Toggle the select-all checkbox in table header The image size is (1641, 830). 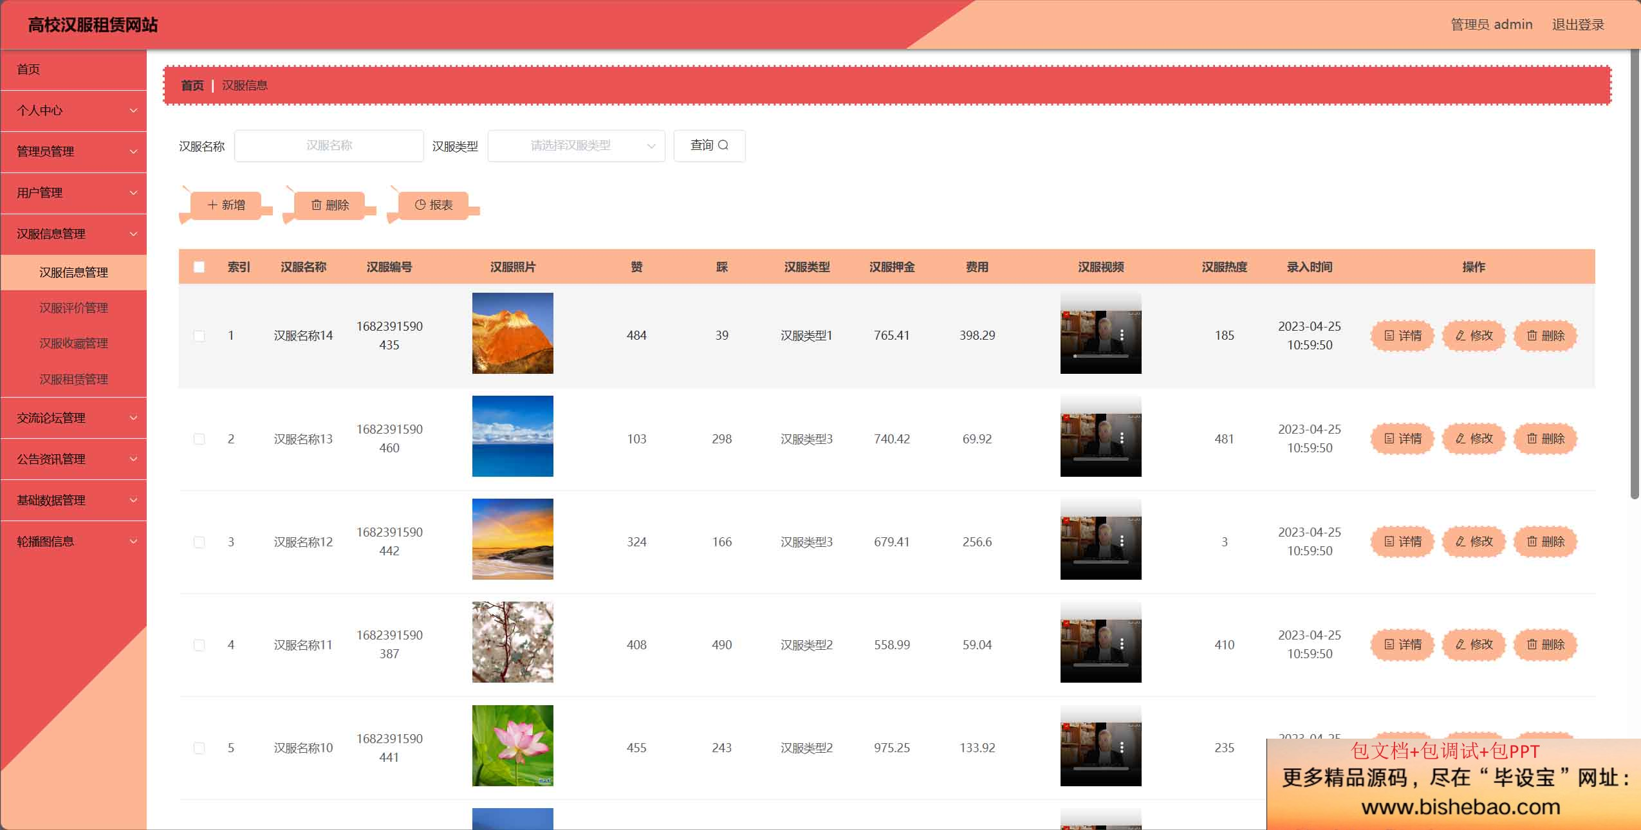point(199,267)
